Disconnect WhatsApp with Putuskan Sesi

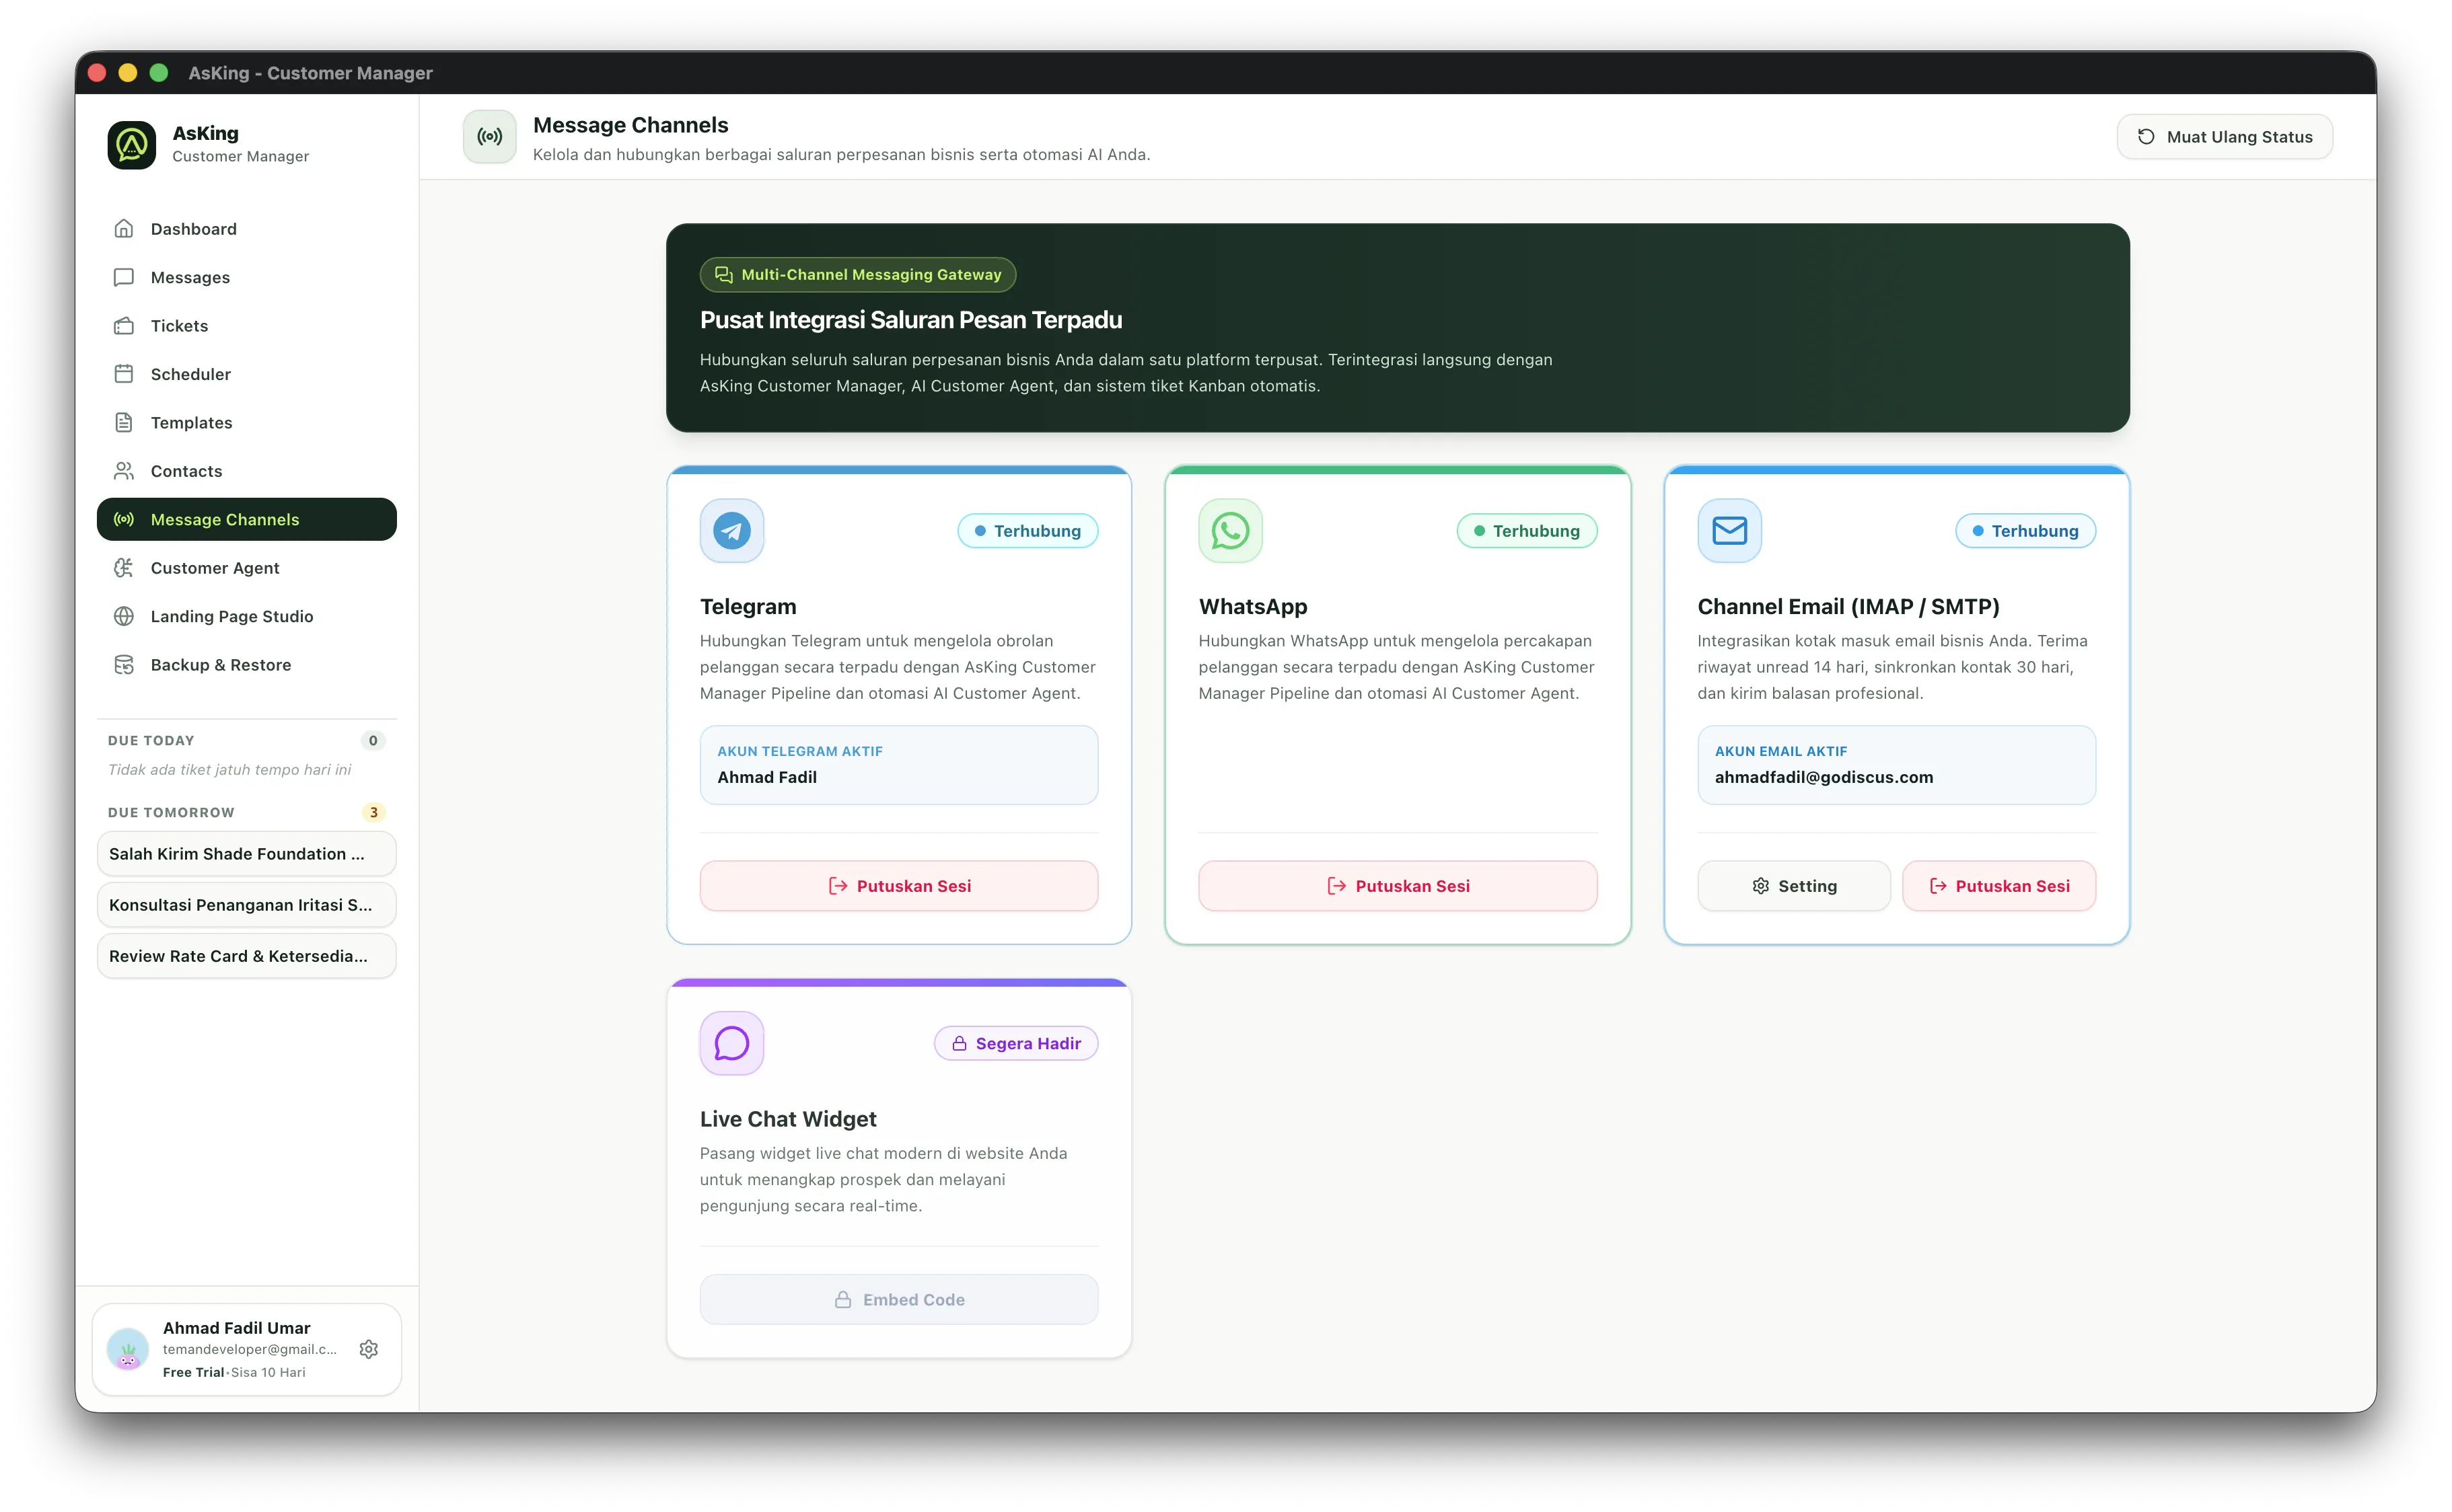point(1398,886)
